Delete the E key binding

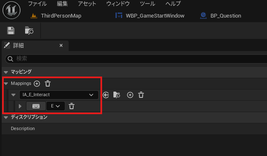tap(72, 106)
